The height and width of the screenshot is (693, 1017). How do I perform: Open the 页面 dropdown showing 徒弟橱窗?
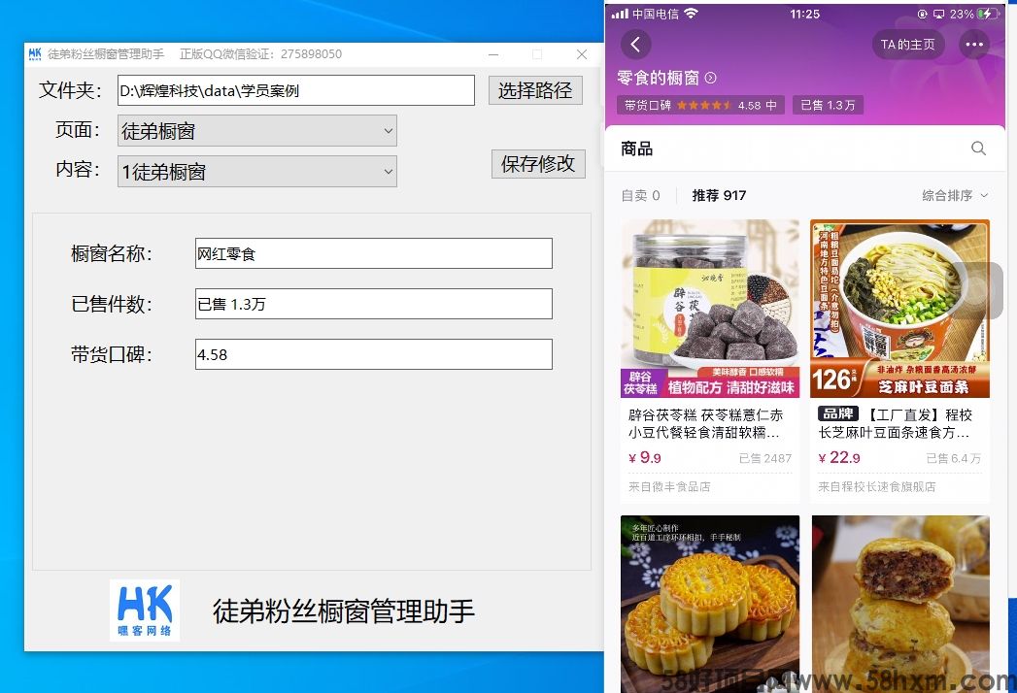point(256,131)
